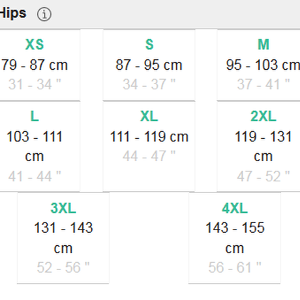Select the M hip size tile

(258, 65)
